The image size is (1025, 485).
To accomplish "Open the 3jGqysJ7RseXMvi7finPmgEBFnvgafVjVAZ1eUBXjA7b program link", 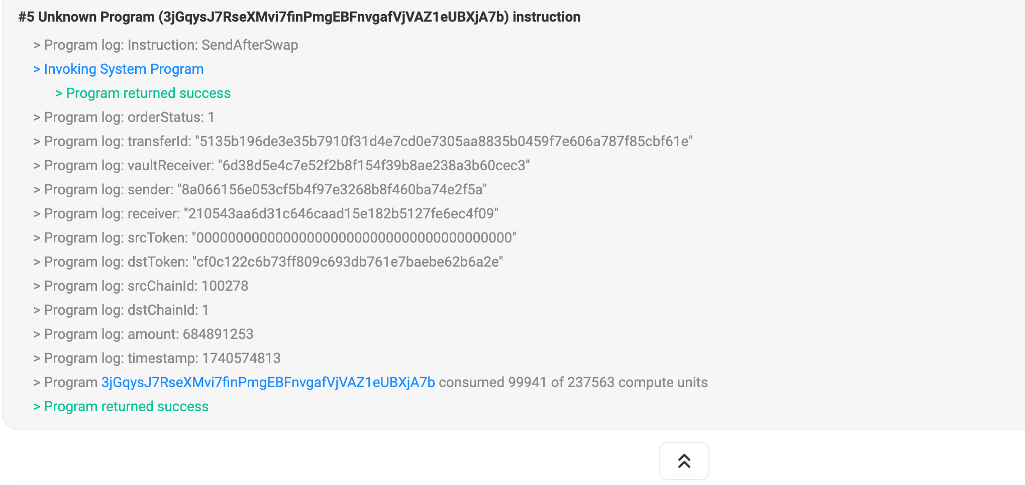I will [x=268, y=383].
